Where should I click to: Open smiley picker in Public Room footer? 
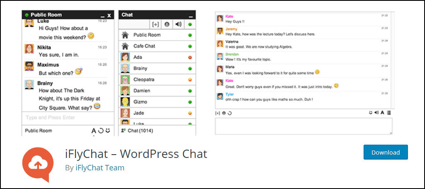point(108,131)
